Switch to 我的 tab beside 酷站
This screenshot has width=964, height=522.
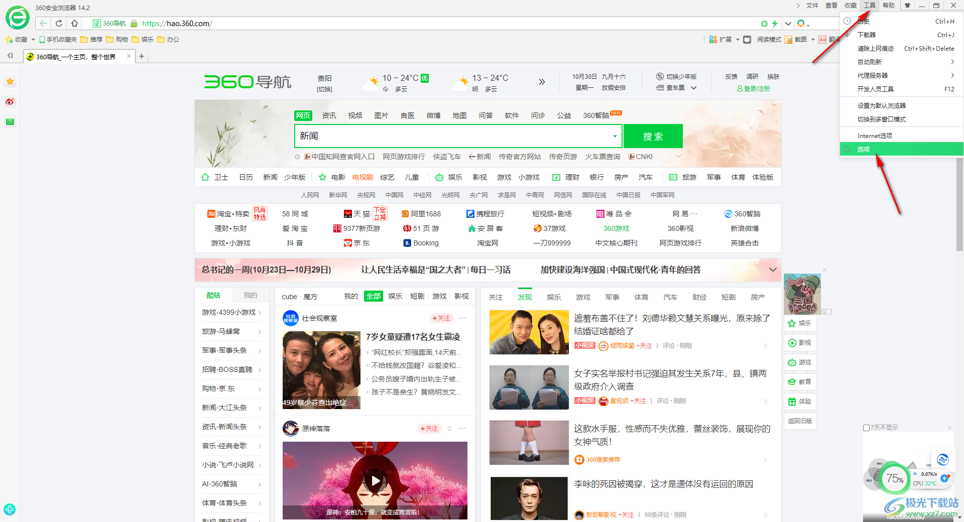pyautogui.click(x=250, y=295)
